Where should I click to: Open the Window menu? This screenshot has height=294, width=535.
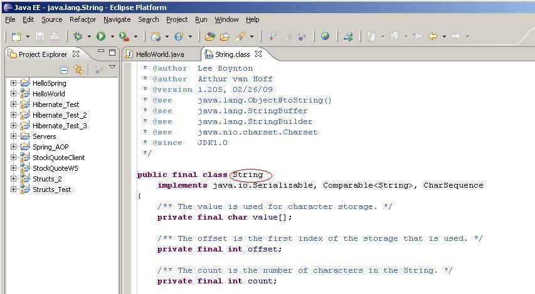(x=226, y=19)
